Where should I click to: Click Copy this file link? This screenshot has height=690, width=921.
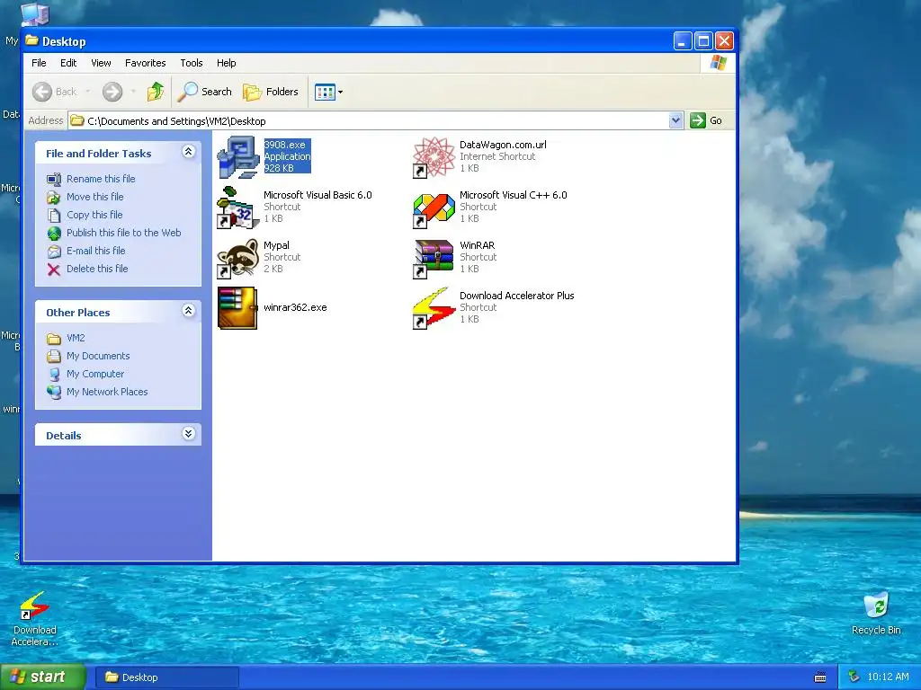(x=94, y=215)
